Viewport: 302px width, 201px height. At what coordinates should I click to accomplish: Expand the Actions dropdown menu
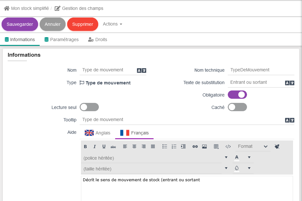(x=112, y=24)
